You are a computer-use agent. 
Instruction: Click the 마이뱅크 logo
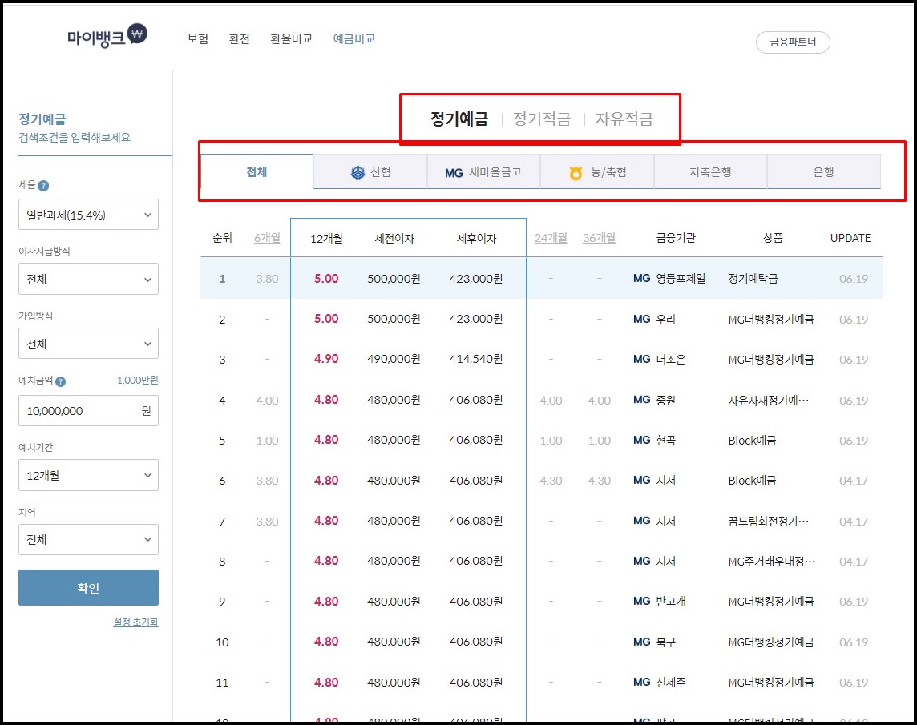[107, 36]
